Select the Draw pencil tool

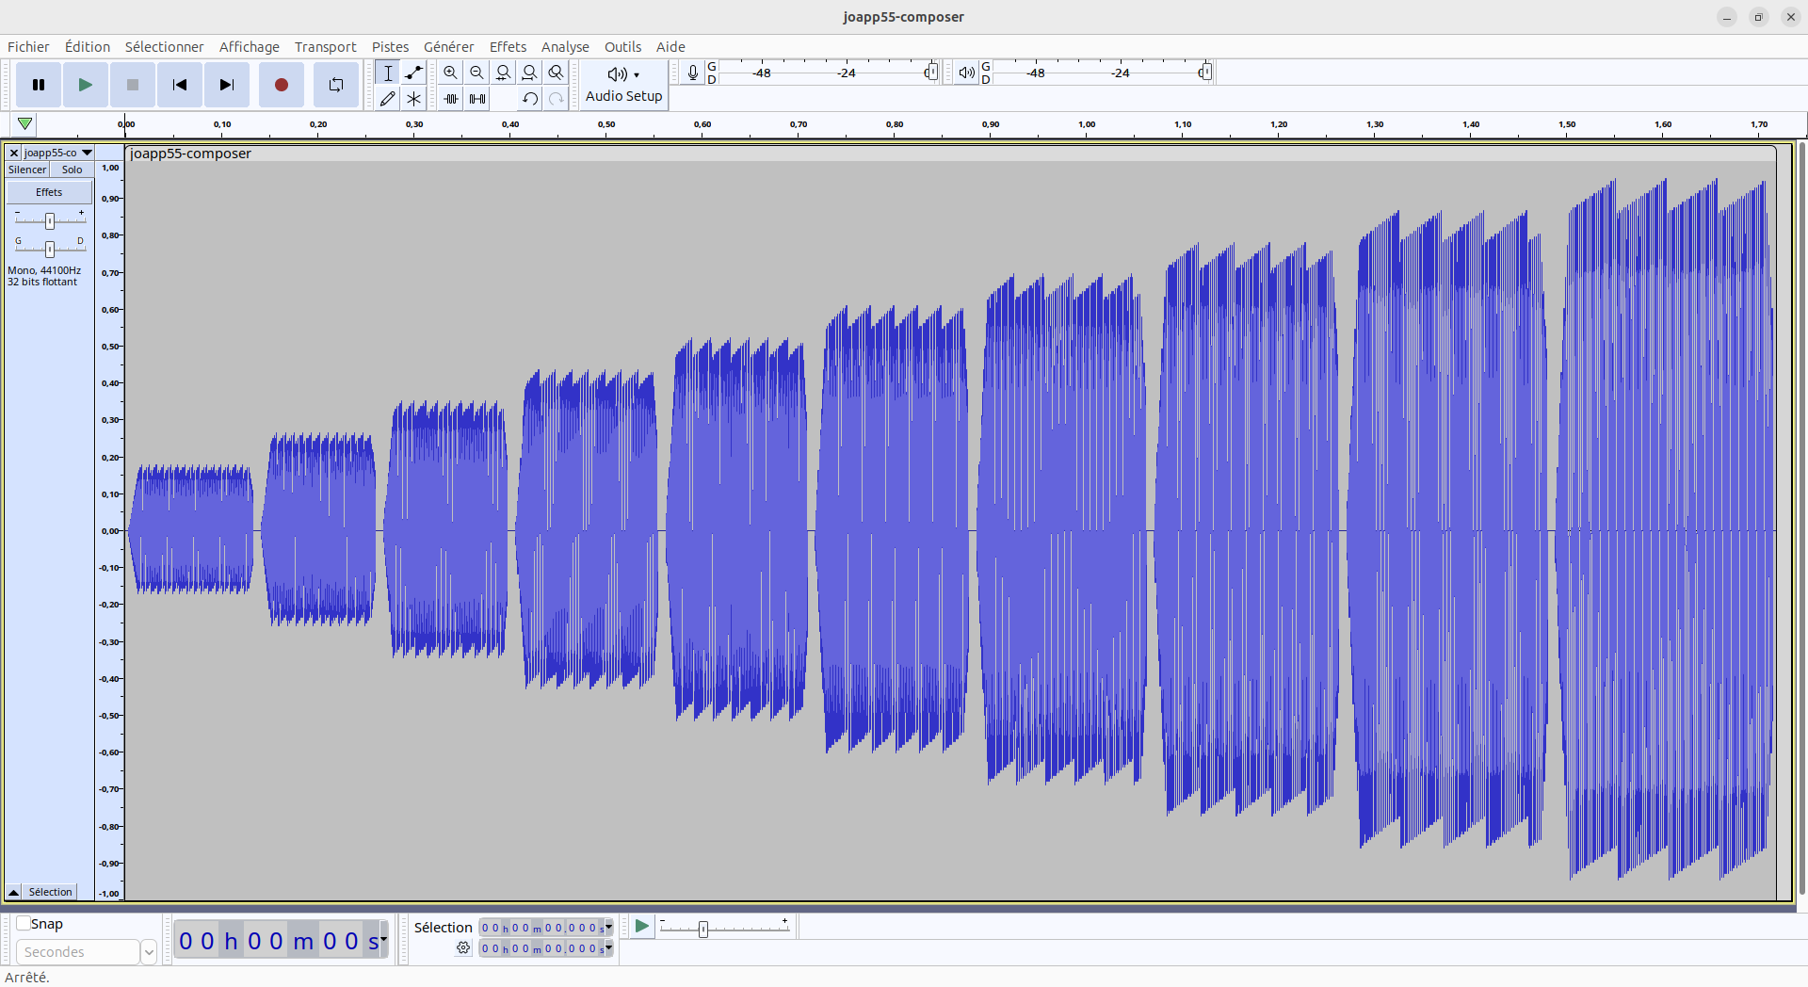[x=387, y=99]
